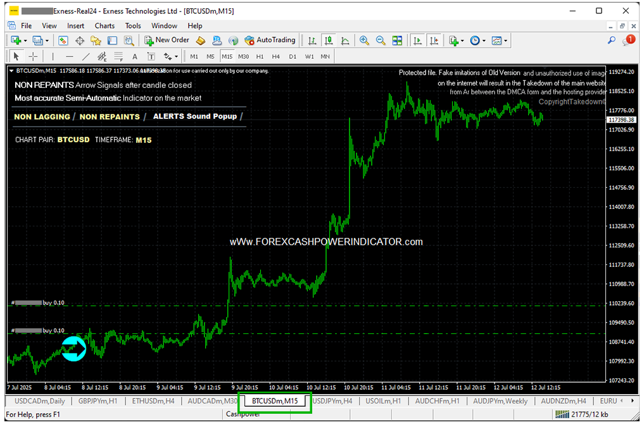Image resolution: width=644 pixels, height=427 pixels.
Task: Switch chart to line chart mode
Action: [345, 40]
